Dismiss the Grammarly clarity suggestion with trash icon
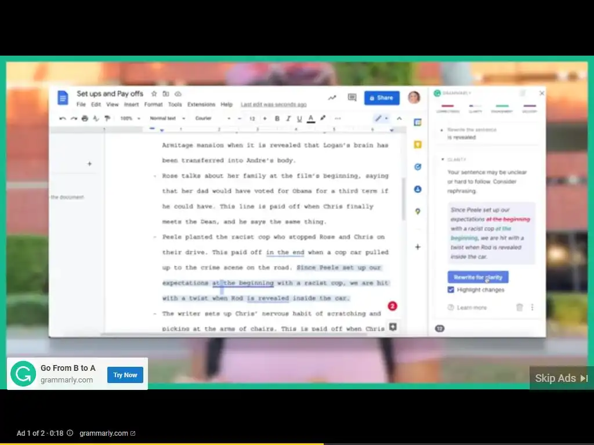 point(519,307)
